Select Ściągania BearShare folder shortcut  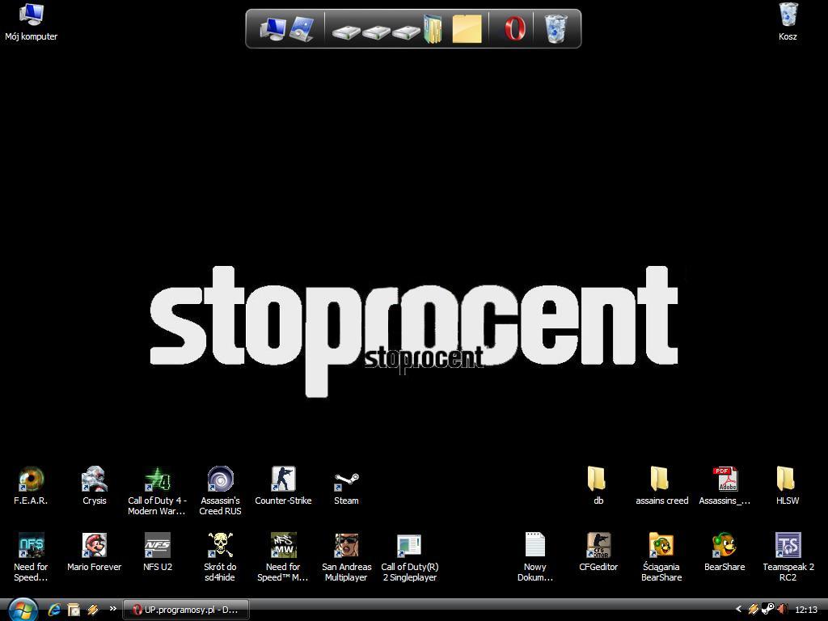(x=661, y=557)
